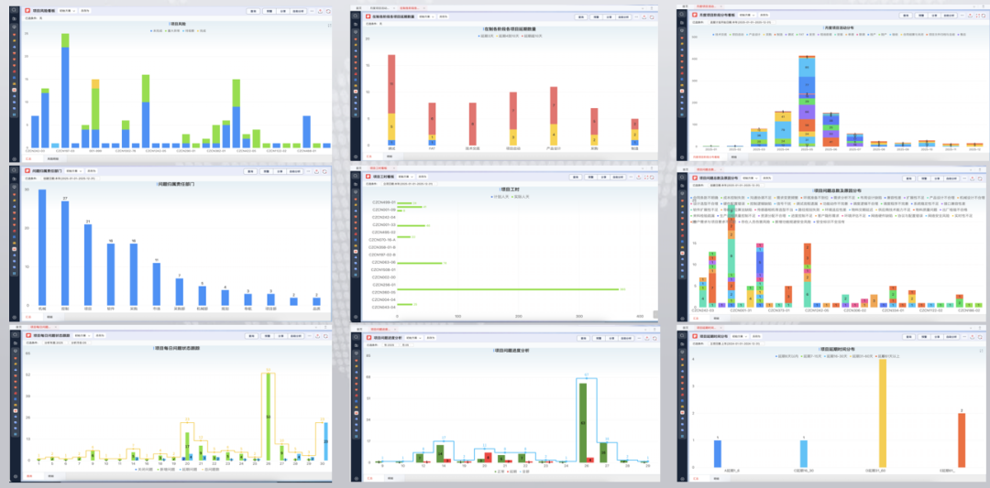The width and height of the screenshot is (990, 488).
Task: Click refresh icon in 项目问题总数及原因分布 header
Action: (x=979, y=178)
